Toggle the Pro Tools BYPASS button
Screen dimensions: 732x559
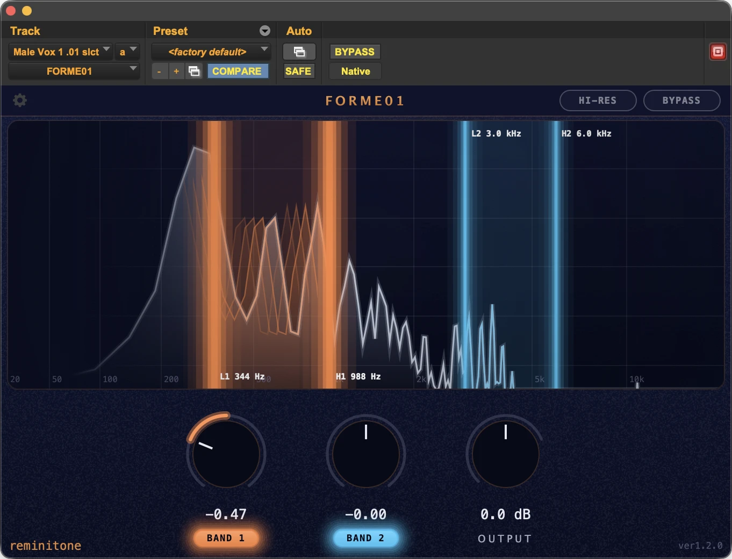(x=355, y=52)
